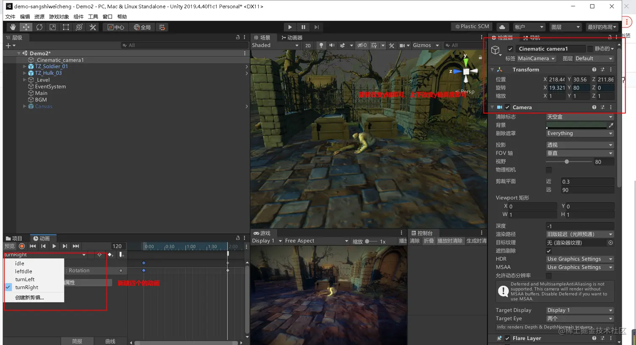Toggle the Preview (预览) mode button in Animation

click(x=10, y=246)
